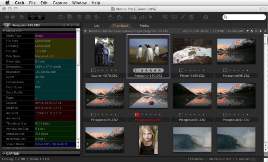This screenshot has width=268, height=162.
Task: Select the Thumbnail tab
Action: (x=121, y=25)
